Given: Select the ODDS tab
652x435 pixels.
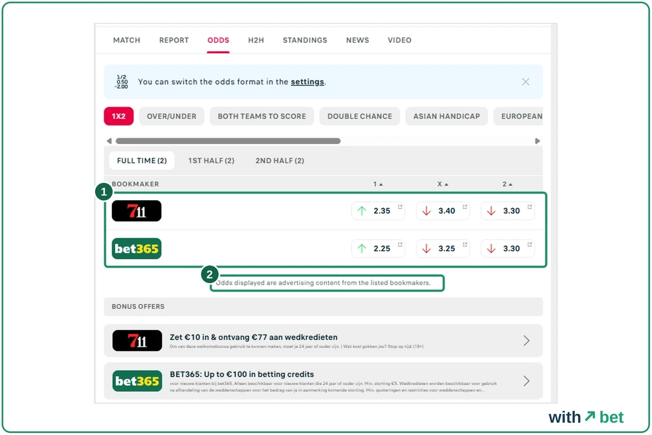Looking at the screenshot, I should pyautogui.click(x=218, y=40).
